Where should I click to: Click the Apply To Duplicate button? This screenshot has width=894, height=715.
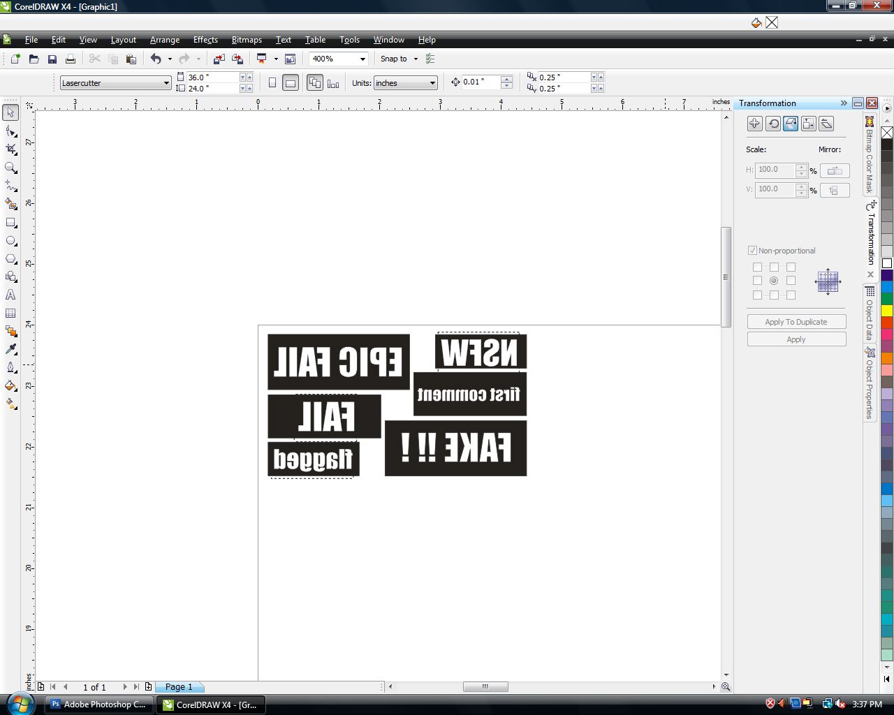point(796,322)
